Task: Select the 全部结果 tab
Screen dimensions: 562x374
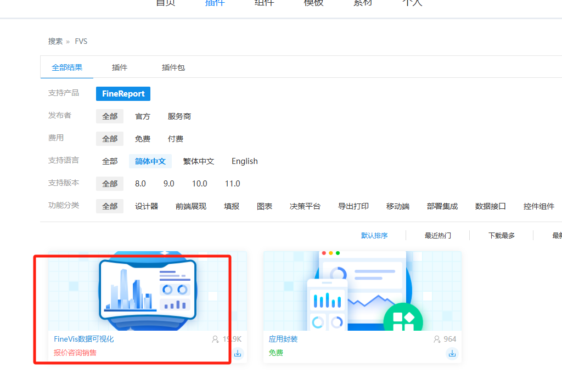Action: [67, 67]
